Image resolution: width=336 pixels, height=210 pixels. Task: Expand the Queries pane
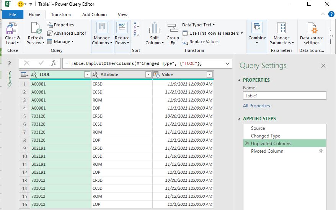pyautogui.click(x=10, y=63)
